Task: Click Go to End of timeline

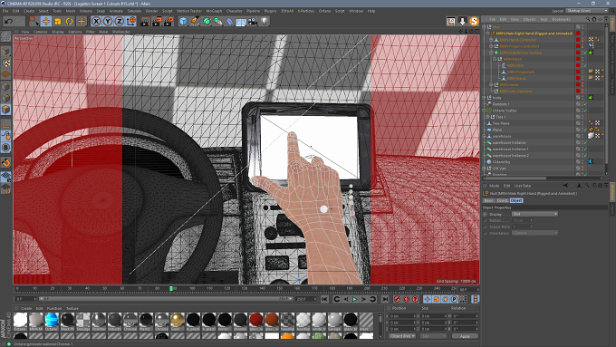Action: (x=385, y=300)
